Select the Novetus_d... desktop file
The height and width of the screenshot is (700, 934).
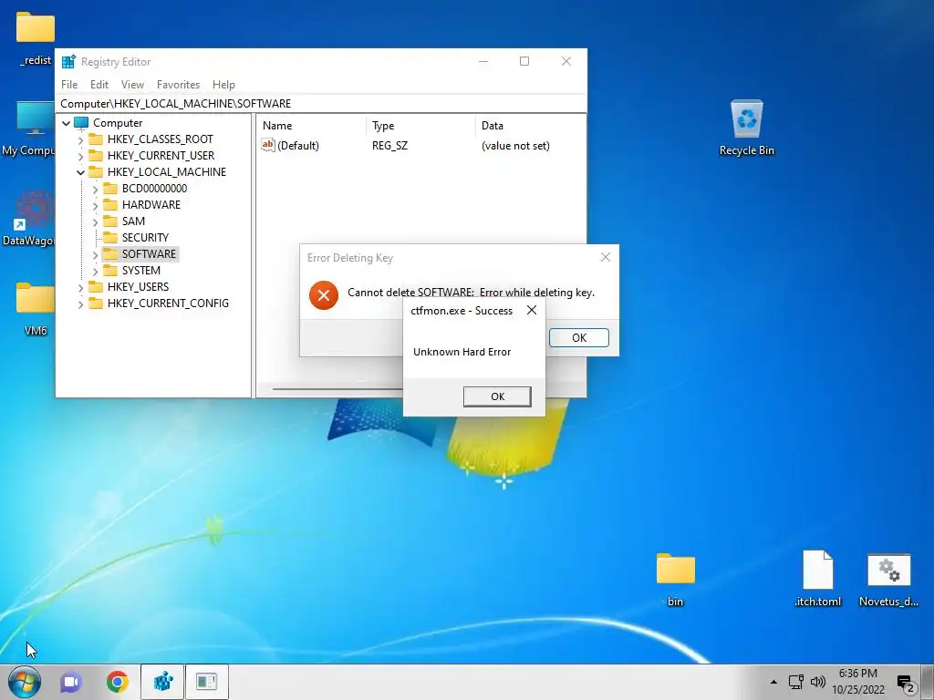(888, 580)
